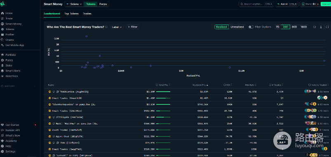Open the TheSOLstice trader row

pyautogui.click(x=188, y=92)
